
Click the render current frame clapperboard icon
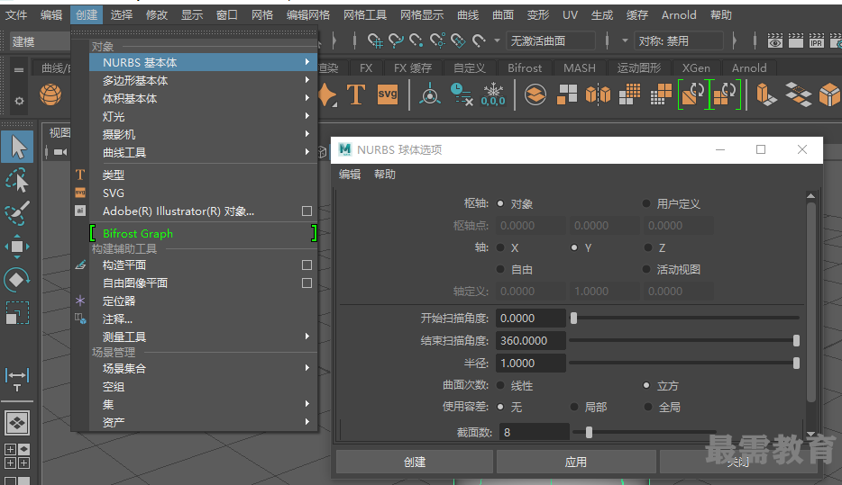[795, 40]
